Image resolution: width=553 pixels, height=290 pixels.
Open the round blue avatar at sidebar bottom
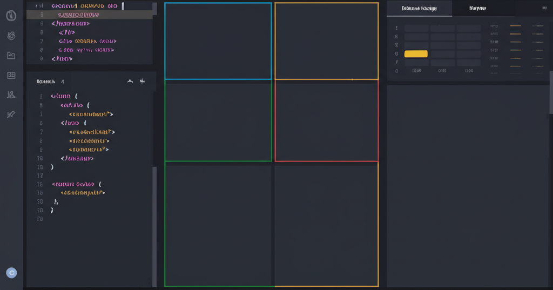click(11, 273)
